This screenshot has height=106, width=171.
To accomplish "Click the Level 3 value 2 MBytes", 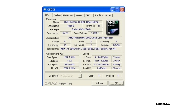I will pyautogui.click(x=102, y=68).
